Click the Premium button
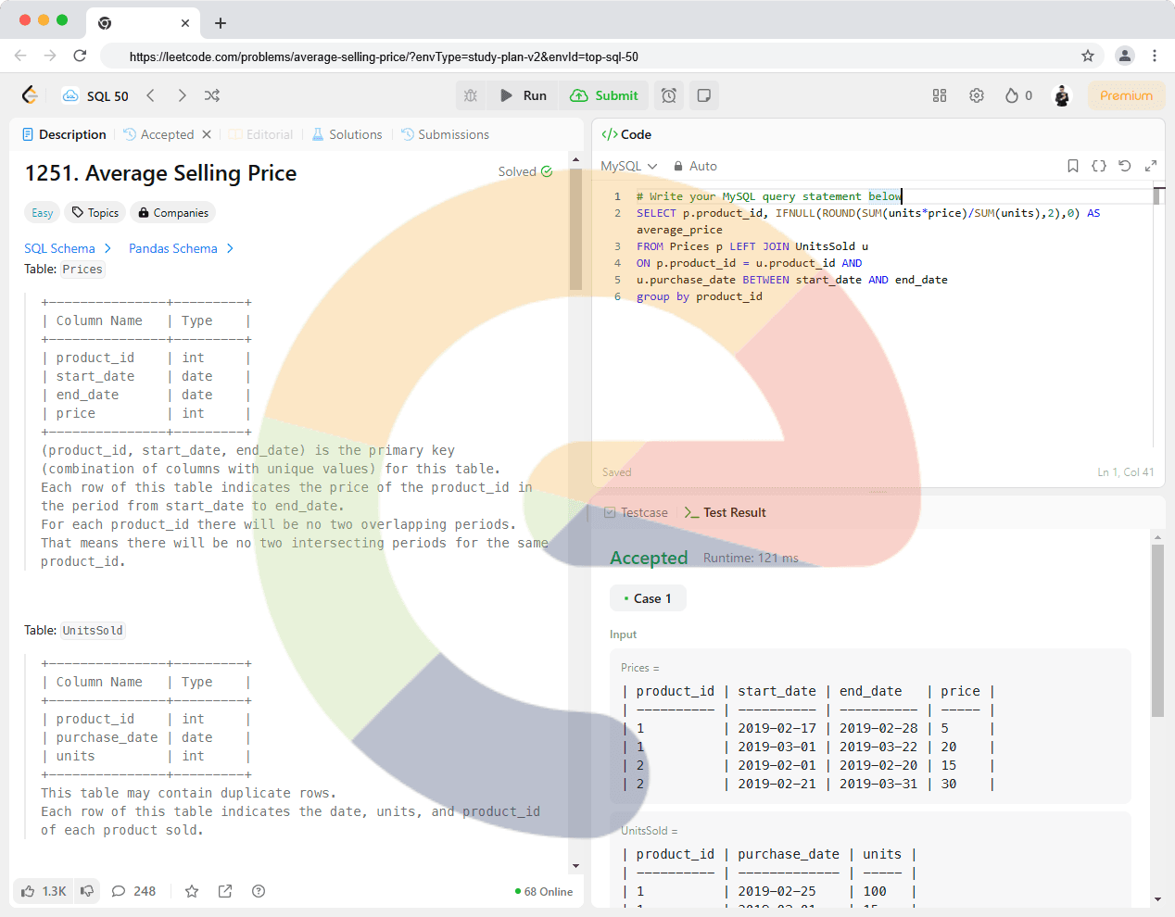This screenshot has height=917, width=1175. pyautogui.click(x=1126, y=95)
